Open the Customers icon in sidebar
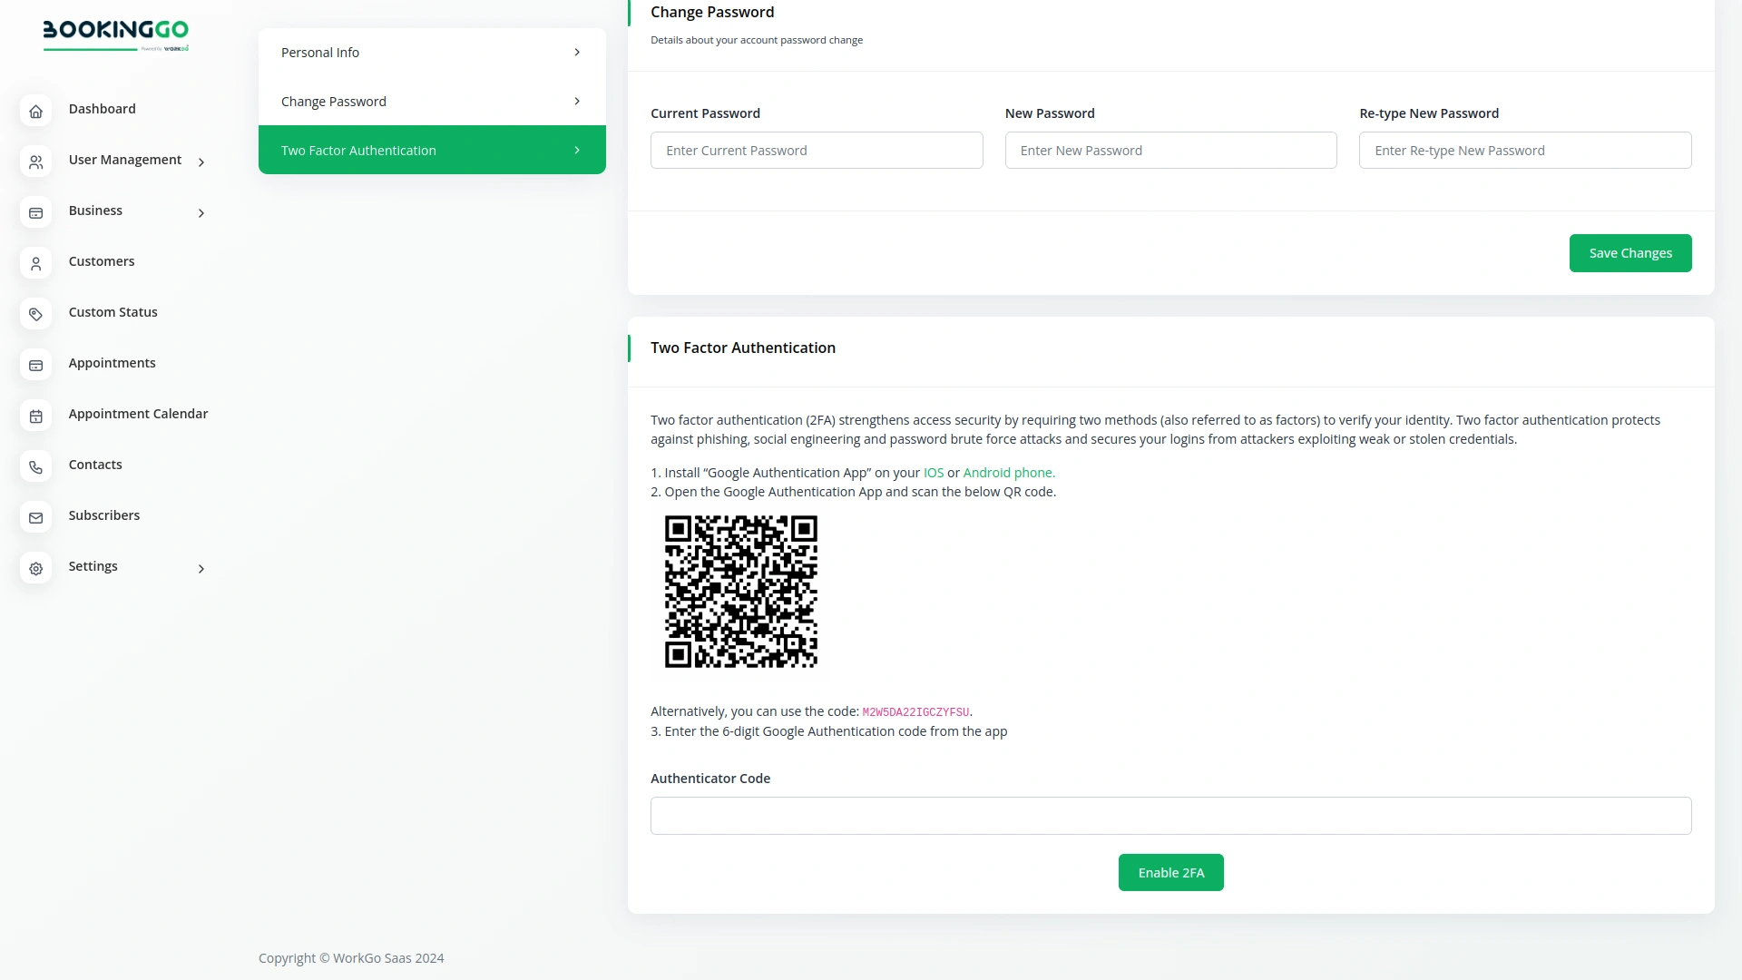Image resolution: width=1742 pixels, height=980 pixels. click(x=35, y=263)
